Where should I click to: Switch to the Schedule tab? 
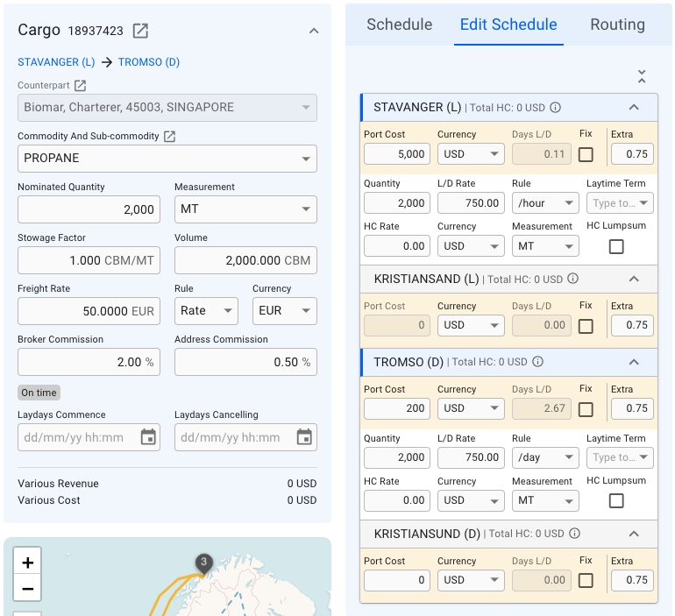pyautogui.click(x=399, y=25)
